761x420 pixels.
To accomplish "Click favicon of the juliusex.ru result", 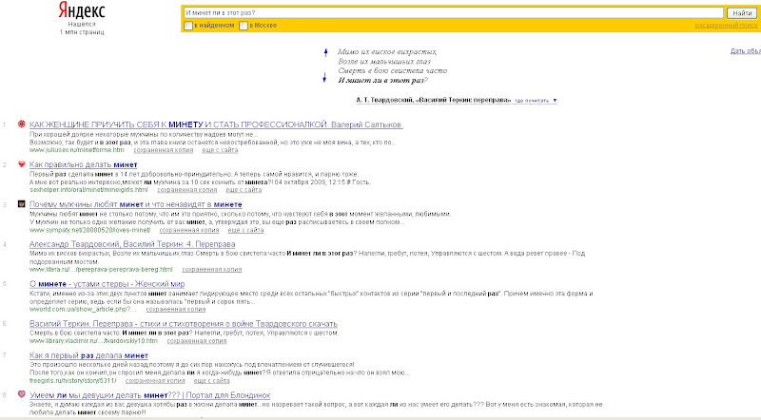I will tap(21, 124).
